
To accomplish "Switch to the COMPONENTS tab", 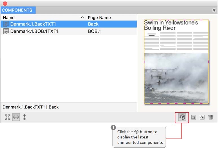I will point(17,10).
